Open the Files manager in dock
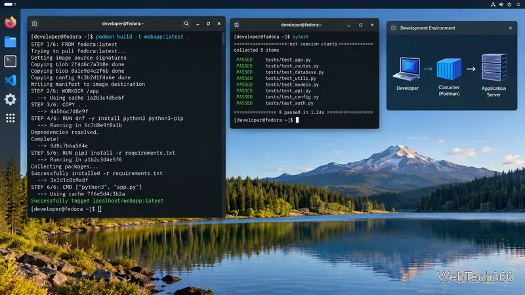 pos(10,42)
